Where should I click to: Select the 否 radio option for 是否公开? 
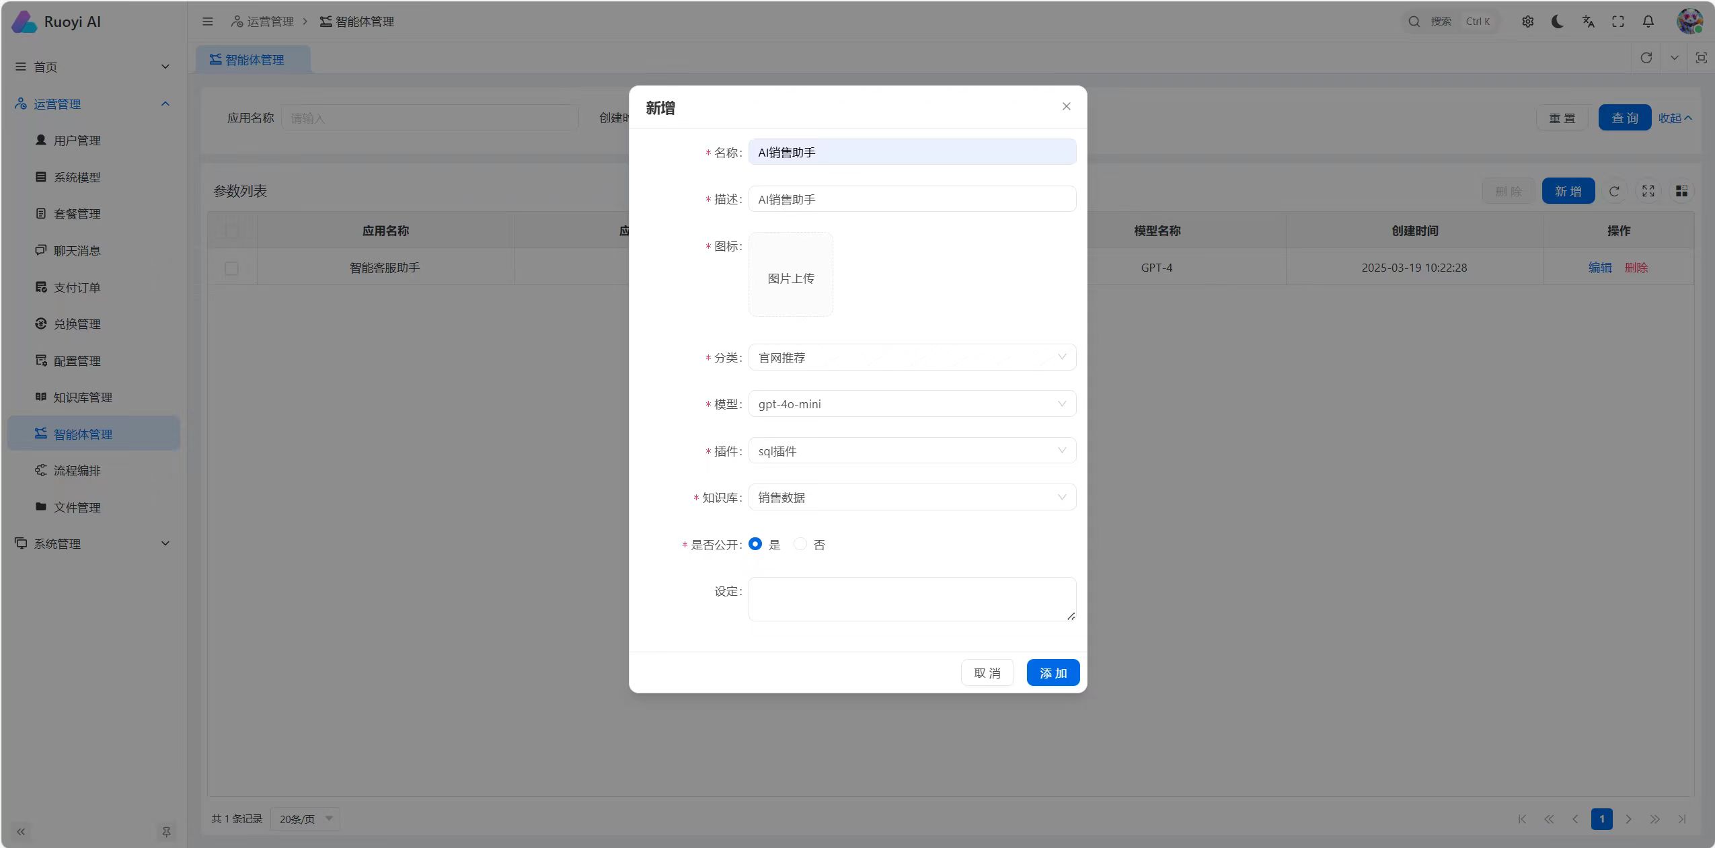point(800,544)
